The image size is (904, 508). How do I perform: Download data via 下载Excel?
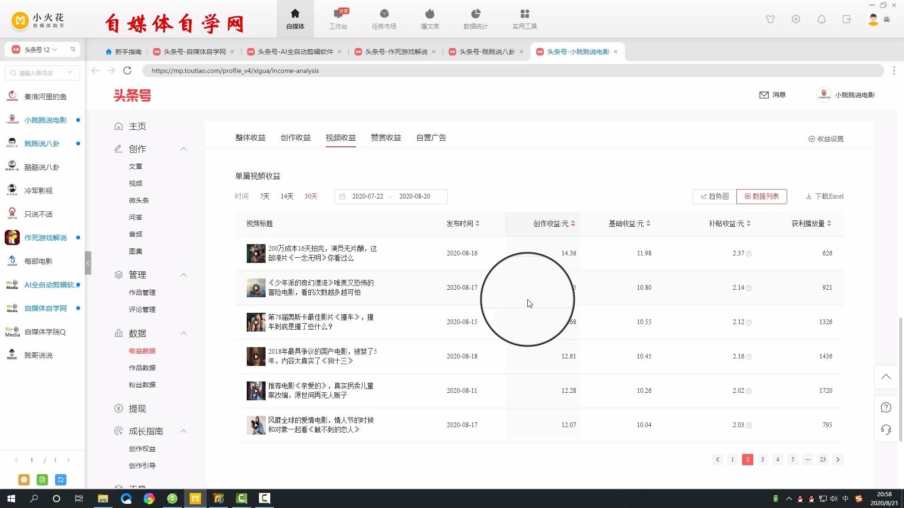[x=825, y=196]
